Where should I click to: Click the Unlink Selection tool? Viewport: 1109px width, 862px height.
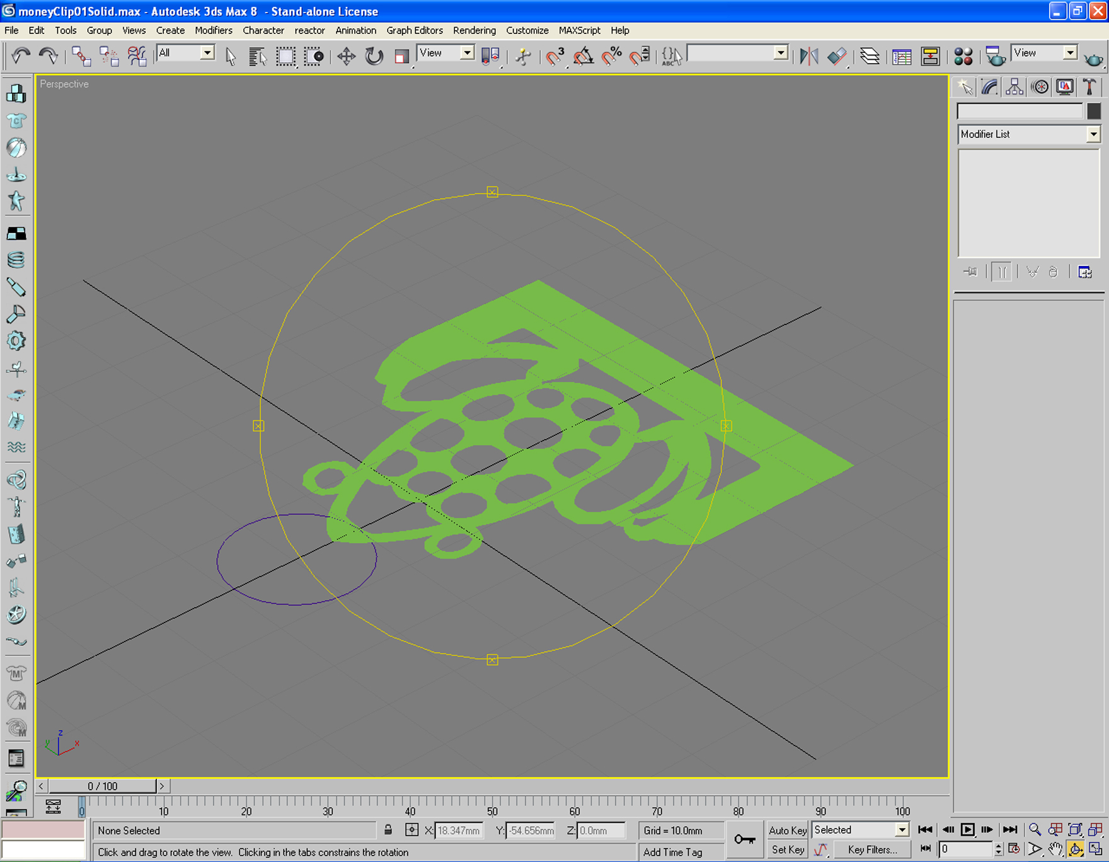(x=108, y=56)
